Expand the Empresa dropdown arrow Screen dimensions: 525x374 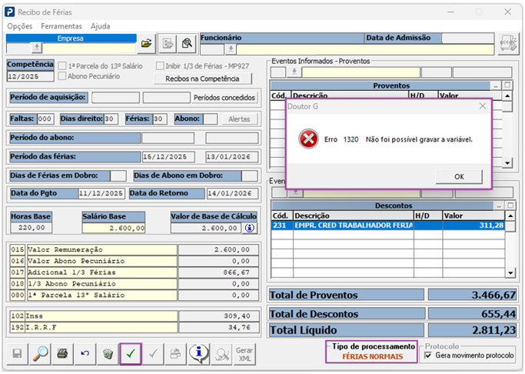click(x=36, y=48)
